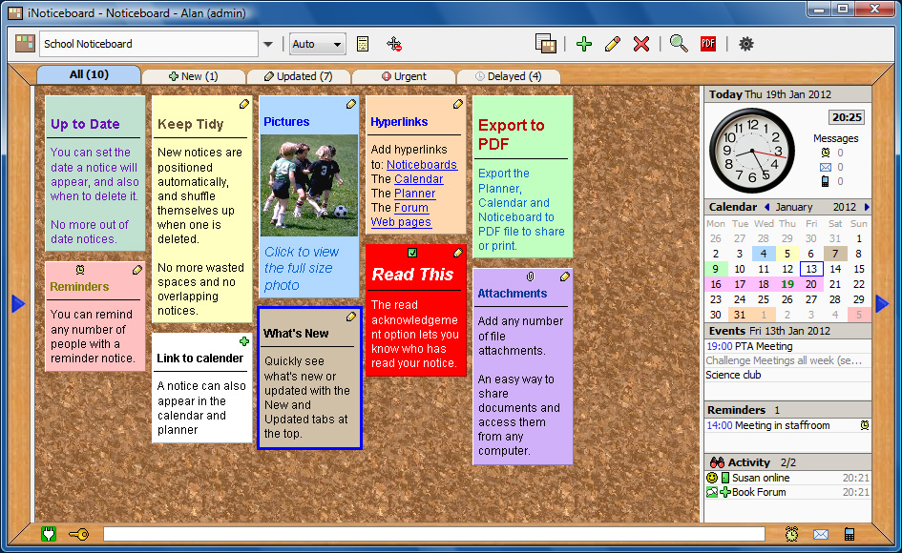The height and width of the screenshot is (553, 902).
Task: Click the green plus Add notice icon
Action: (584, 44)
